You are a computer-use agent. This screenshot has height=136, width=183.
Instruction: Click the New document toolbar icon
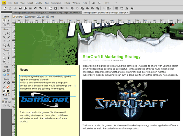(x=5, y=8)
